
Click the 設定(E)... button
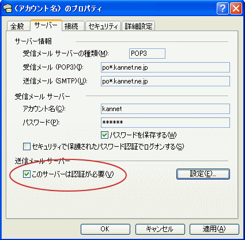tap(203, 174)
